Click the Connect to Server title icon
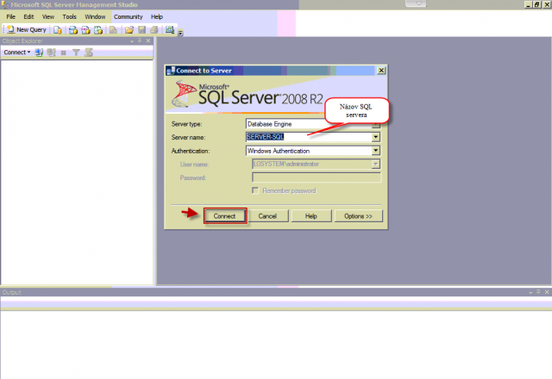 click(171, 71)
